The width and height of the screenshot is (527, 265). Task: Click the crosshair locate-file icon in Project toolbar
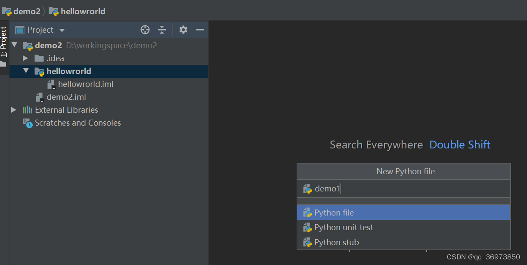[145, 30]
